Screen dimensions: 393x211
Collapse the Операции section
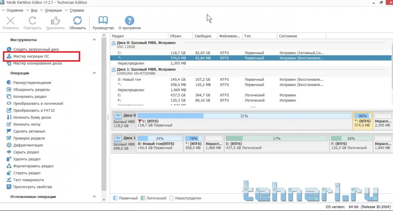point(94,73)
